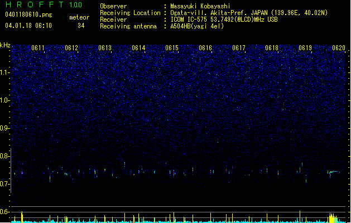Click the A504HB(yagi 4el) antenna text

pos(197,26)
